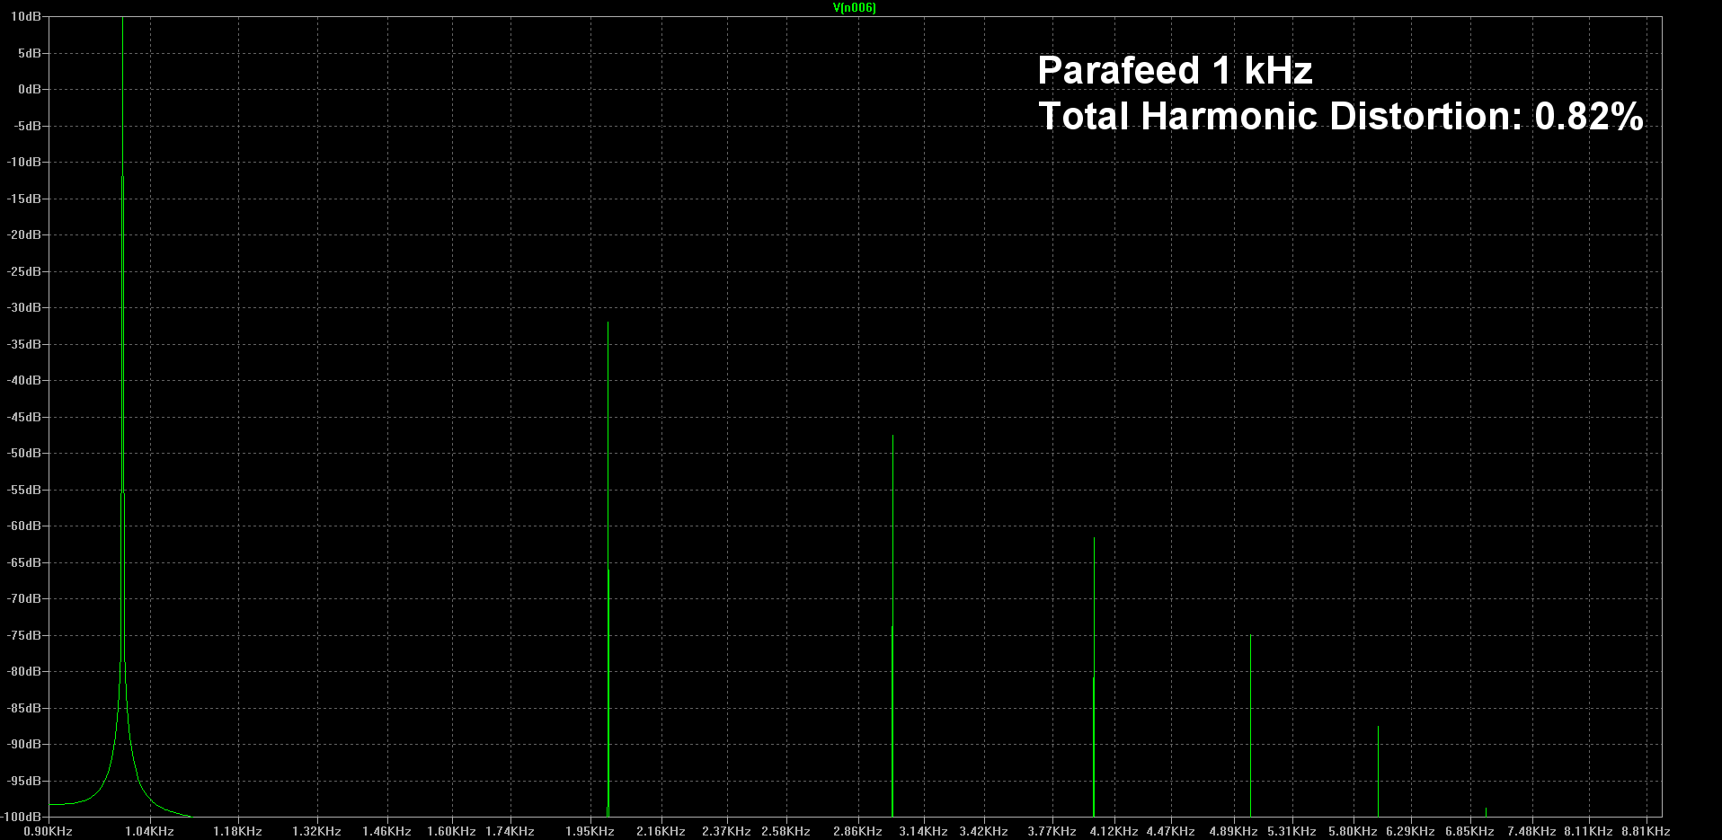Viewport: 1722px width, 840px height.
Task: Click the "Parafeed 1 kHz" annotation text
Action: [1175, 71]
